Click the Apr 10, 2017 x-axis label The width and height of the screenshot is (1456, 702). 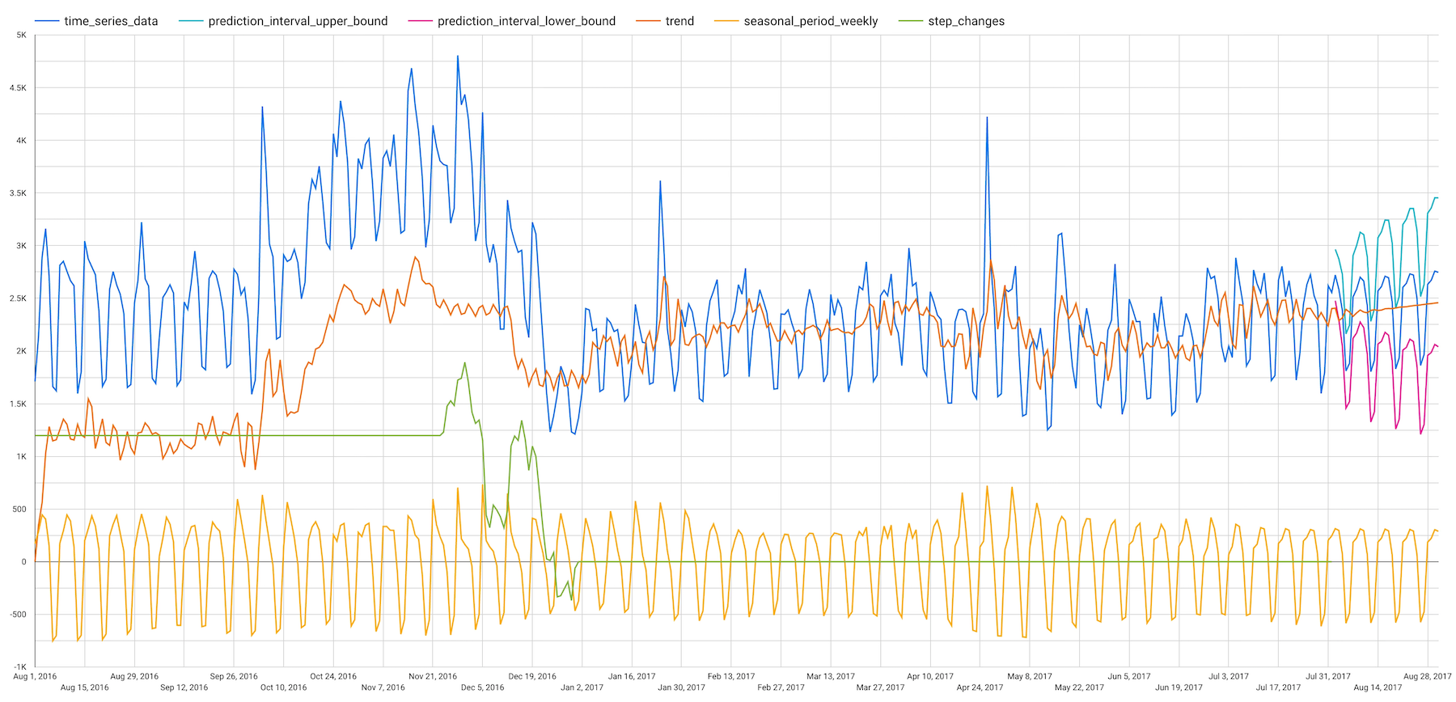click(930, 676)
